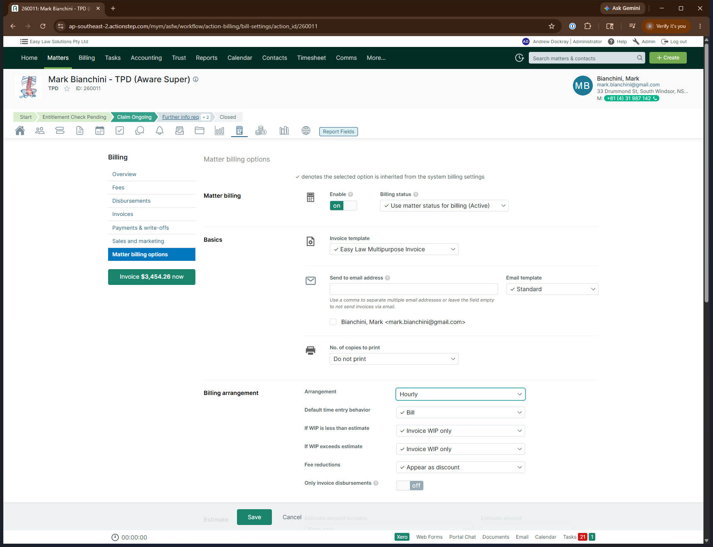Click the hamburger menu beside Easy Law Solutions
Screen dimensions: 713x547
coord(24,42)
